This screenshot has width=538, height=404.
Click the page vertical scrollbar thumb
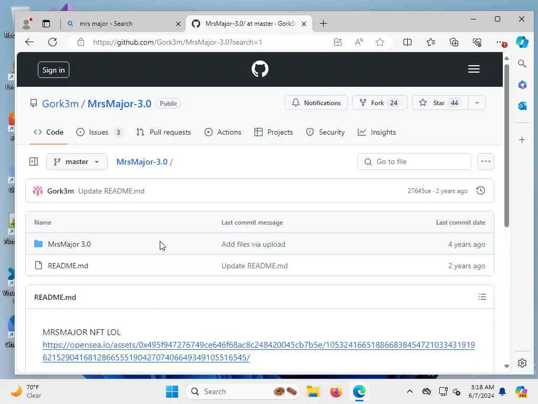506,146
